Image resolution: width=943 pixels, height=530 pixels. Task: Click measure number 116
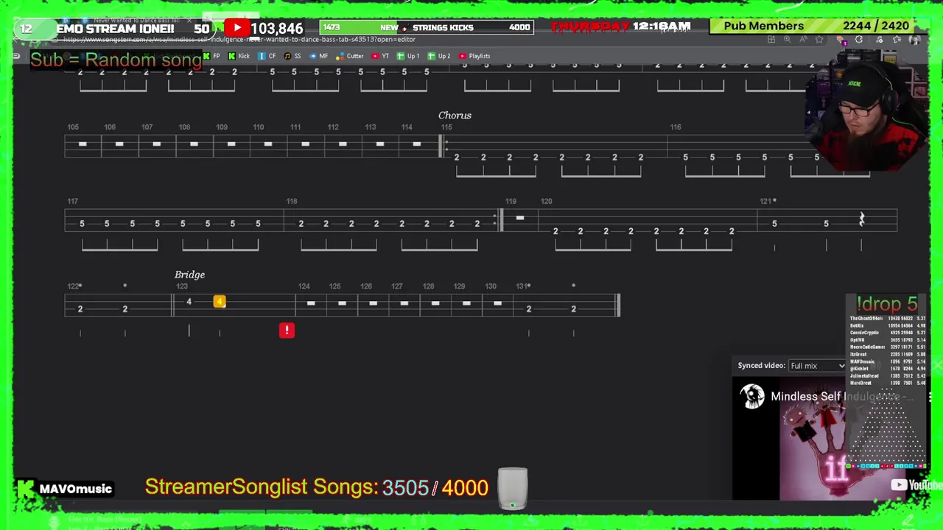point(676,127)
